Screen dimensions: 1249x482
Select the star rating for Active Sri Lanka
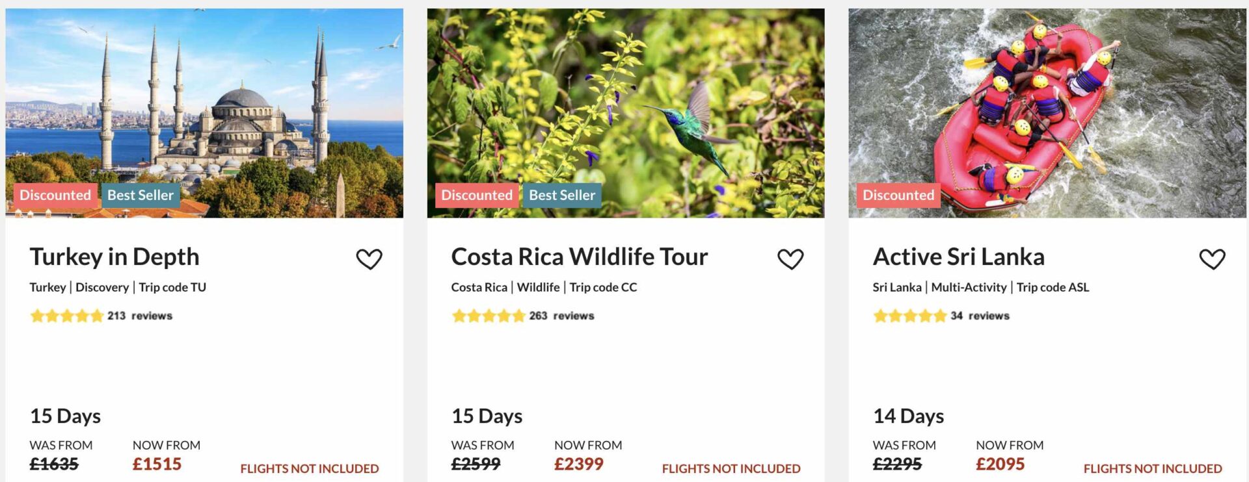point(909,316)
